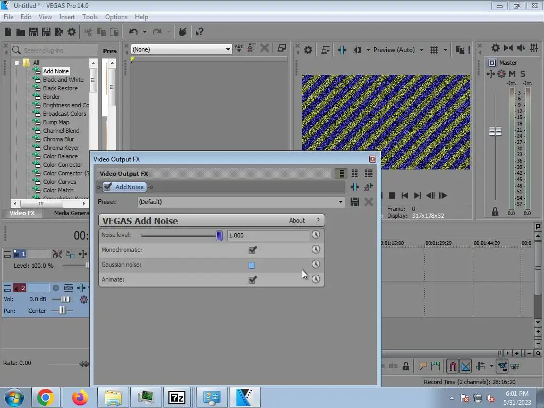This screenshot has height=408, width=544.
Task: Go to start of project
Action: (x=404, y=195)
